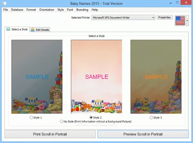Select the Style 3 radio button
The image size is (193, 143).
point(152,118)
